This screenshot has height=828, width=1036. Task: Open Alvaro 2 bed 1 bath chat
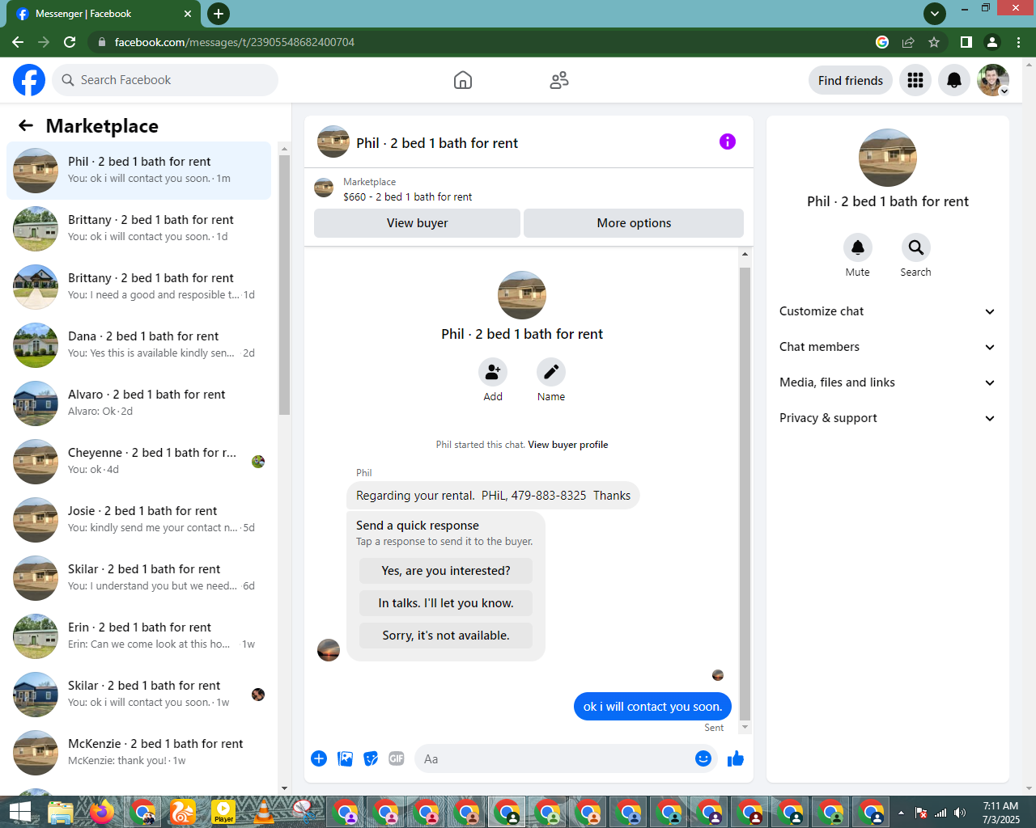point(138,403)
